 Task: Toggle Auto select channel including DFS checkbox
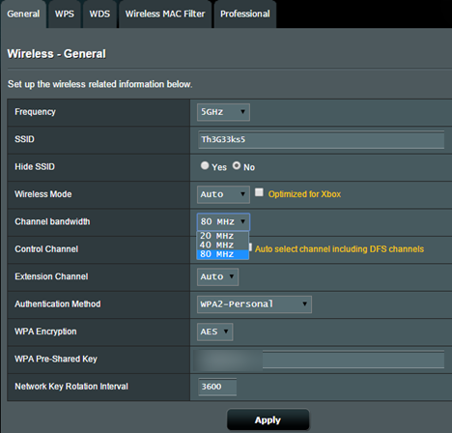tap(250, 247)
